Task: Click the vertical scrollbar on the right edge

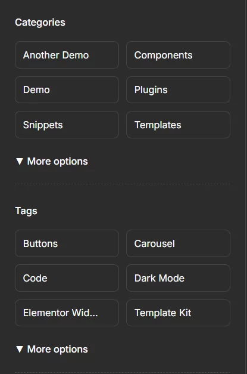Action: click(246, 187)
